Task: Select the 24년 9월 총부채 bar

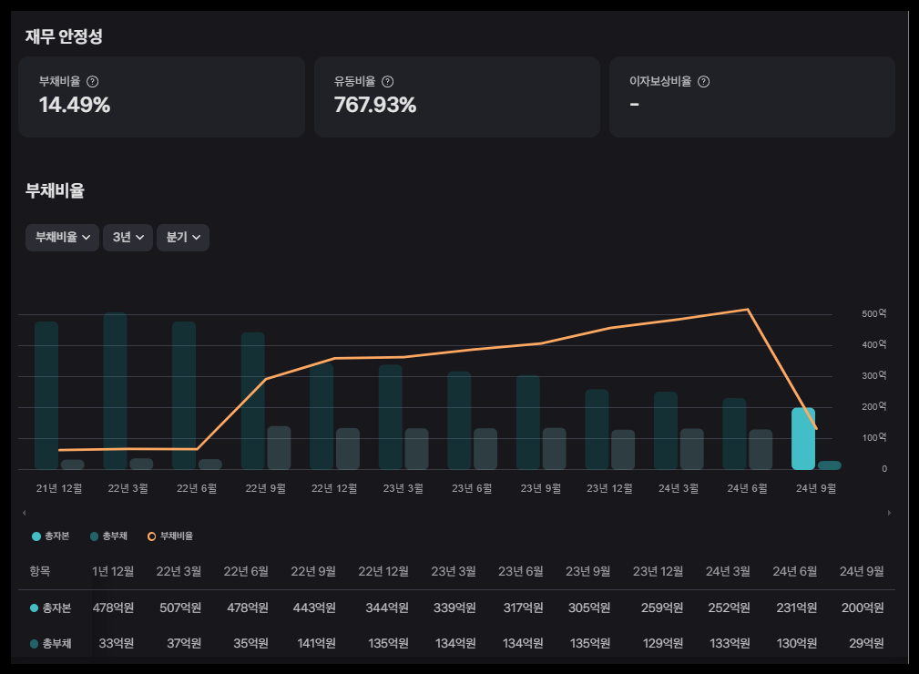Action: tap(830, 465)
